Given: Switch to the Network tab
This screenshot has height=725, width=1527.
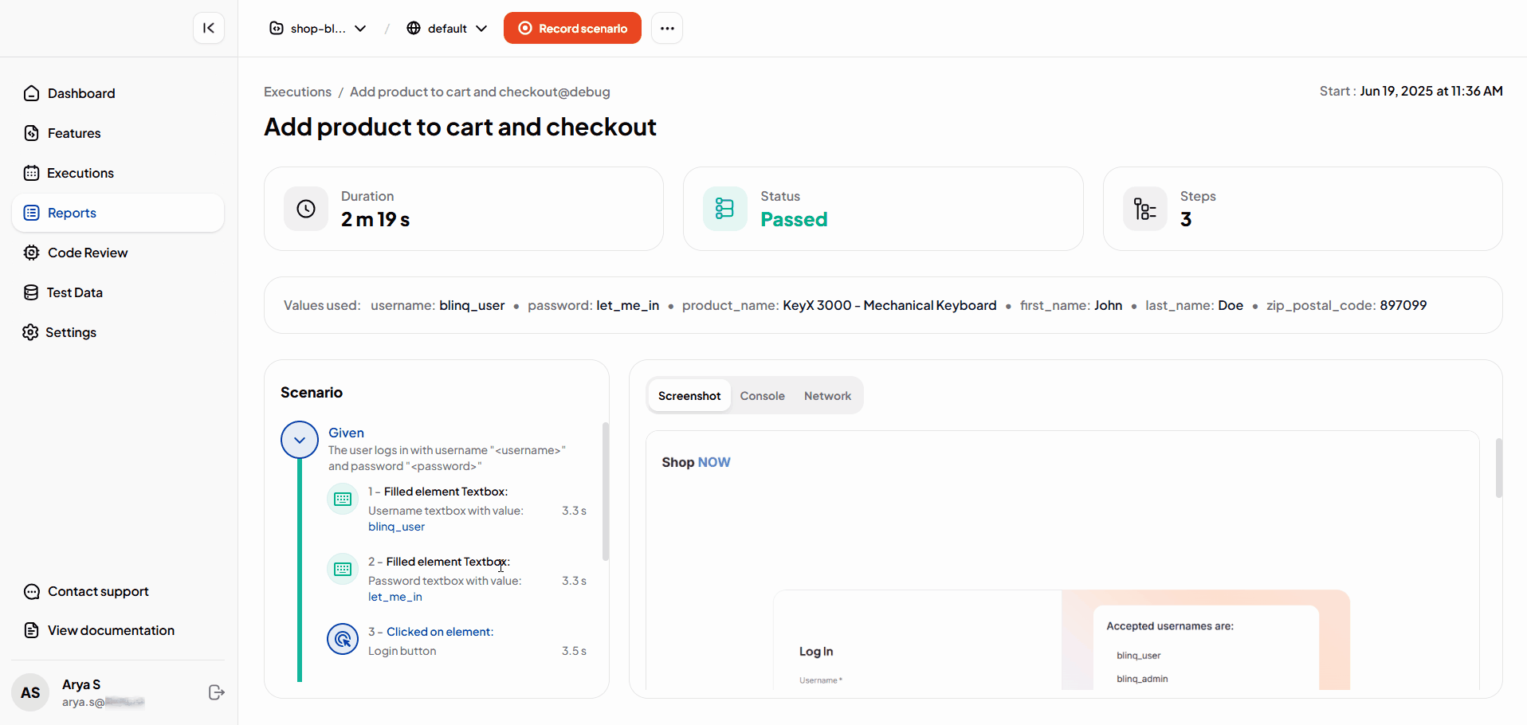Looking at the screenshot, I should (827, 396).
